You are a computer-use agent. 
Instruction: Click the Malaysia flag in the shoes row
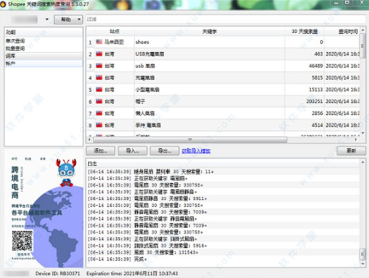(x=99, y=42)
